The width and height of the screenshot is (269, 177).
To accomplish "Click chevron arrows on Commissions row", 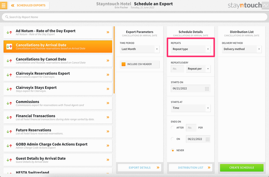I will tap(108, 103).
